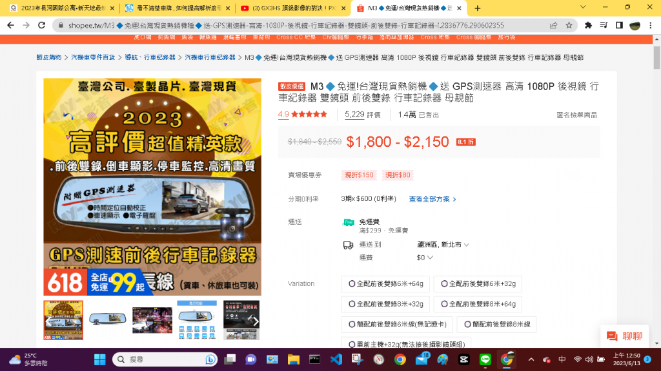Select variation 全配前後雙錄6米+64g

click(385, 284)
